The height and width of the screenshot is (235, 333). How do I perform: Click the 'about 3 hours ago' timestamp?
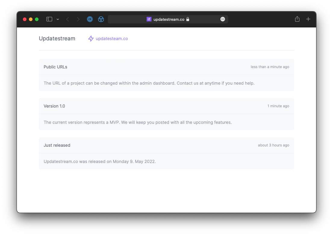(273, 145)
